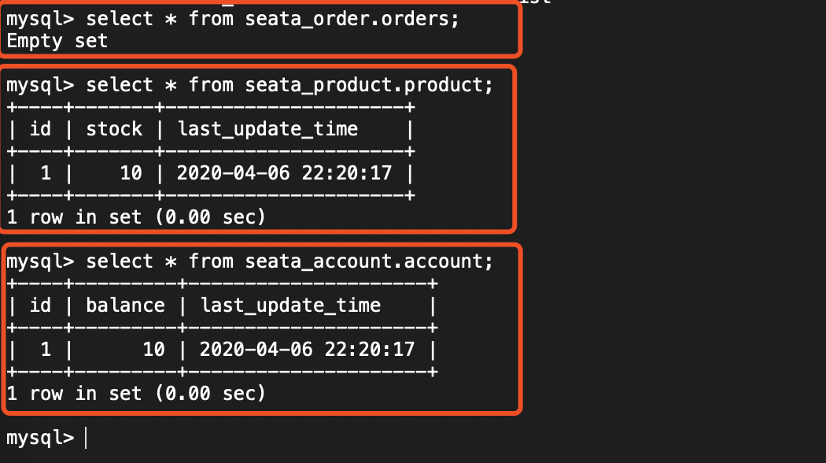Screen dimensions: 826x463
Task: Click the id value 1 in account row
Action: tap(46, 349)
